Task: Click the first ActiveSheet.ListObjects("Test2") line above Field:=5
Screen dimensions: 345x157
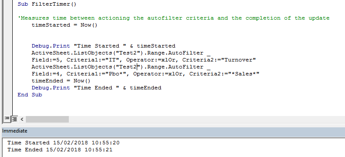Action: click(x=121, y=53)
